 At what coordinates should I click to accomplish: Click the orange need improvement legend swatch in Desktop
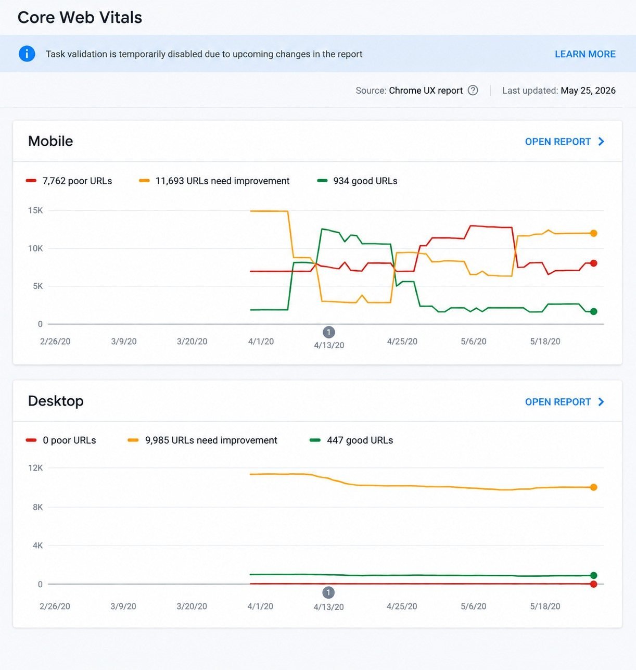(133, 440)
